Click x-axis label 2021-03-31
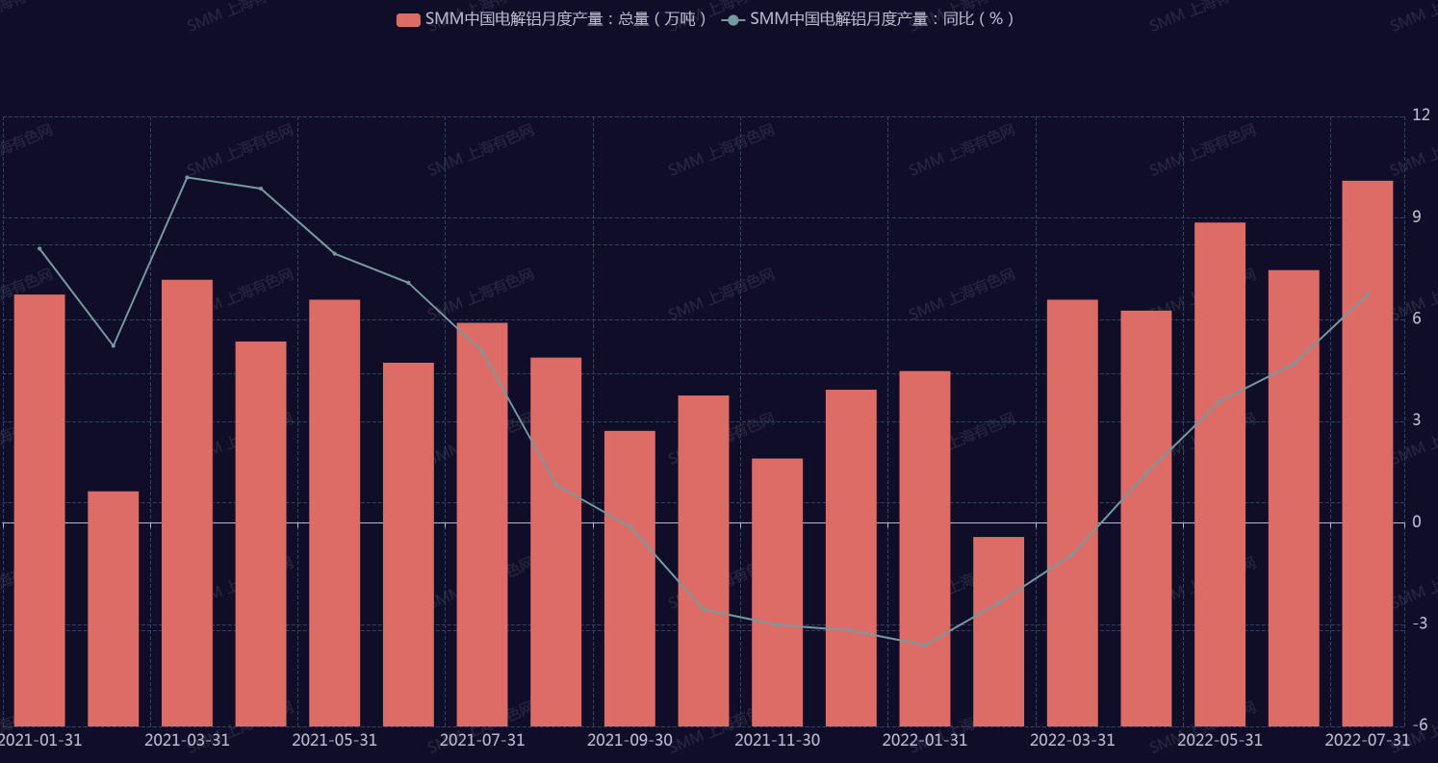The image size is (1438, 763). (187, 740)
